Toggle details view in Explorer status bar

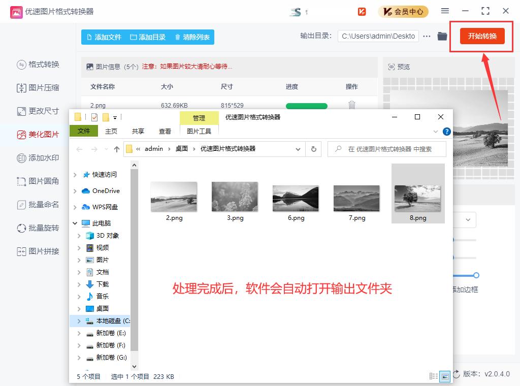(x=434, y=376)
